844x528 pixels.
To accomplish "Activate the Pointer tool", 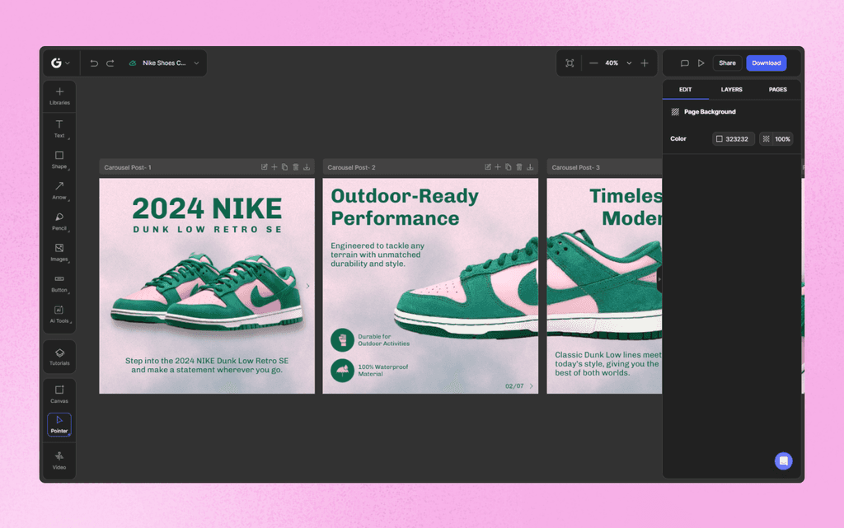I will [59, 423].
